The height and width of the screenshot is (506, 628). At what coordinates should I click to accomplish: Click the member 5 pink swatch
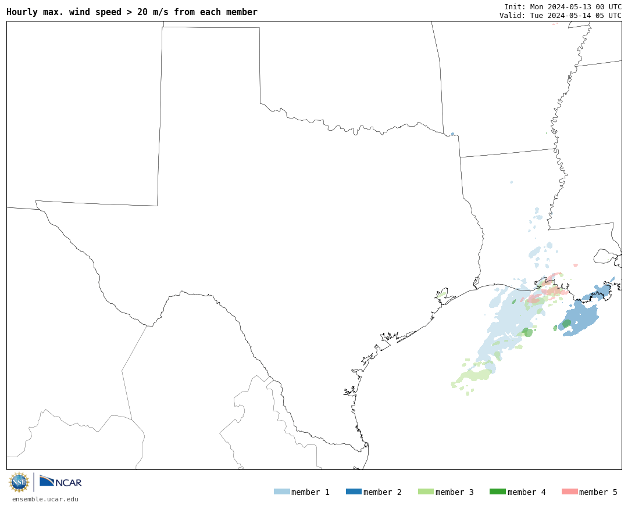(569, 491)
